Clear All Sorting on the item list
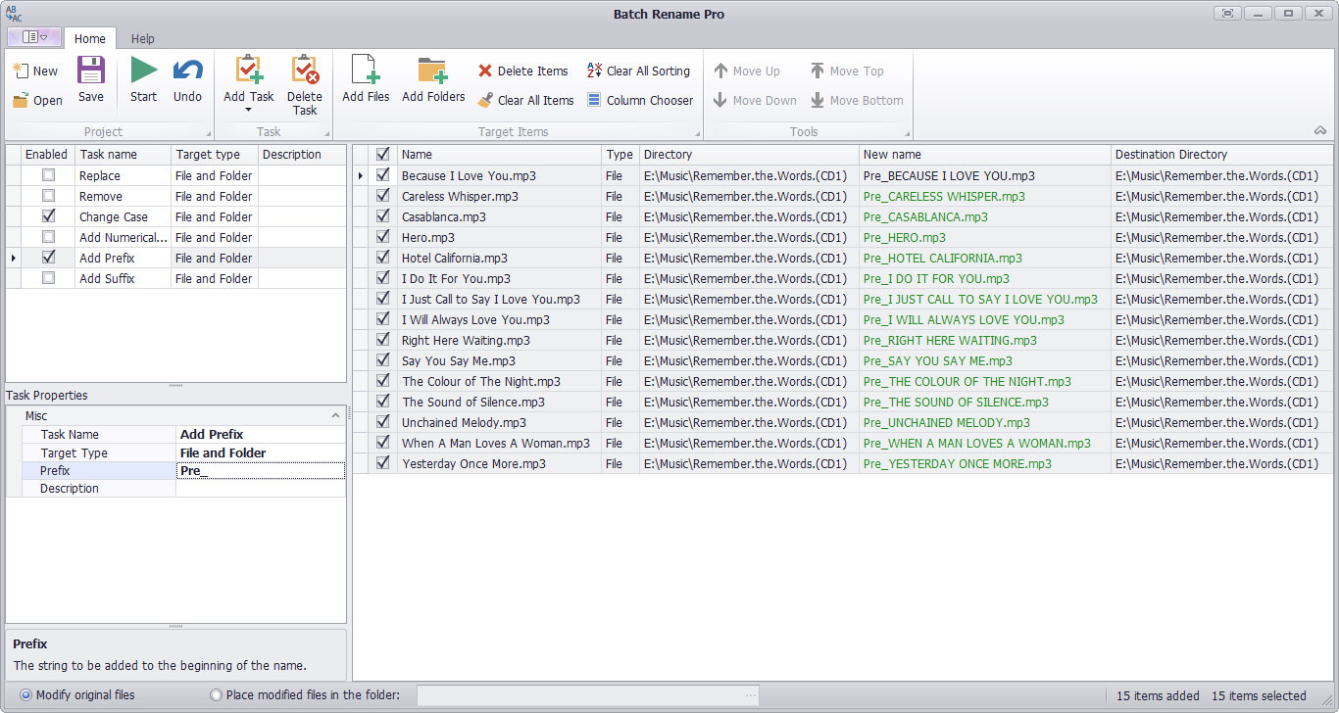 pyautogui.click(x=638, y=71)
